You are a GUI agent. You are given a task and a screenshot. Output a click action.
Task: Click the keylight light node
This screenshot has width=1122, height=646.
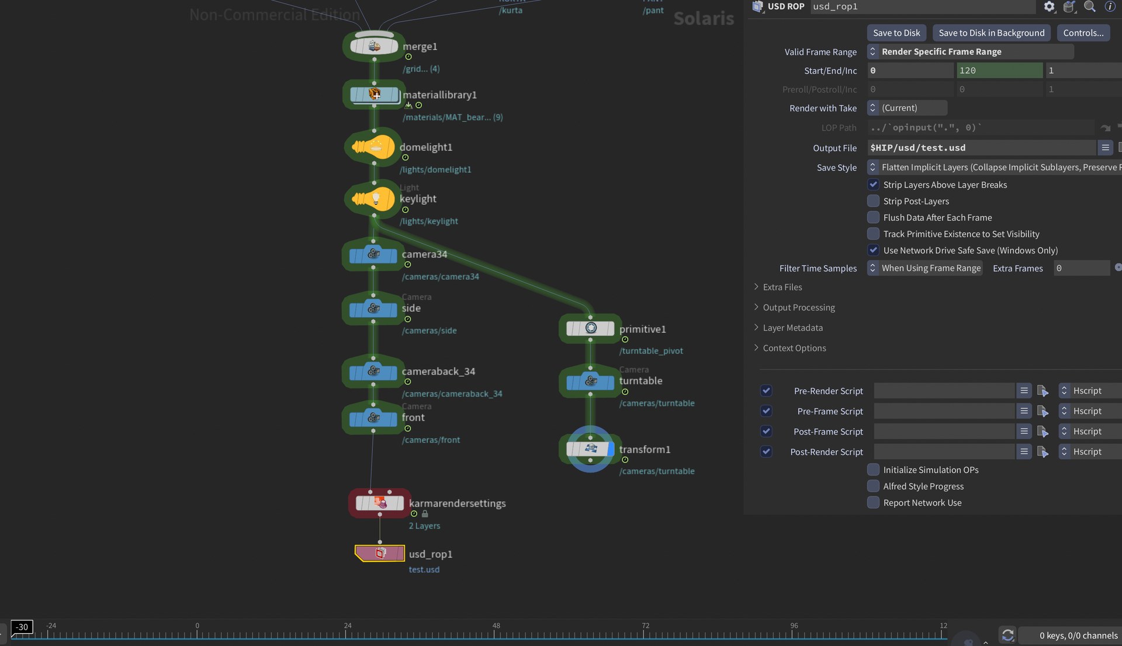coord(373,199)
